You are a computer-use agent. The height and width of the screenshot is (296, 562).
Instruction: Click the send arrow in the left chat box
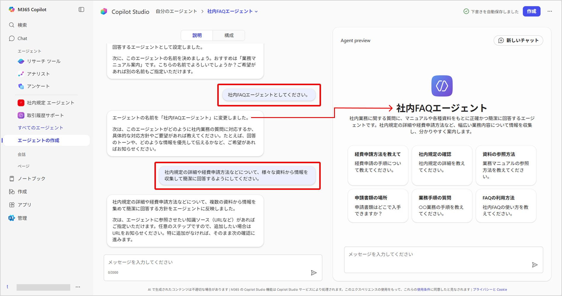click(x=314, y=273)
